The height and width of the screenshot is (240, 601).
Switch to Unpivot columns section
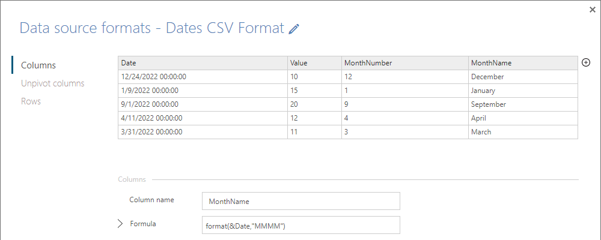tap(53, 83)
